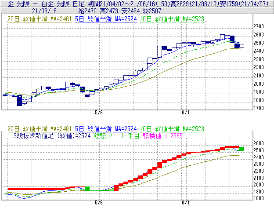Click the 安1759(21/04/07) low value in title
274x208 pixels.
[x=244, y=4]
